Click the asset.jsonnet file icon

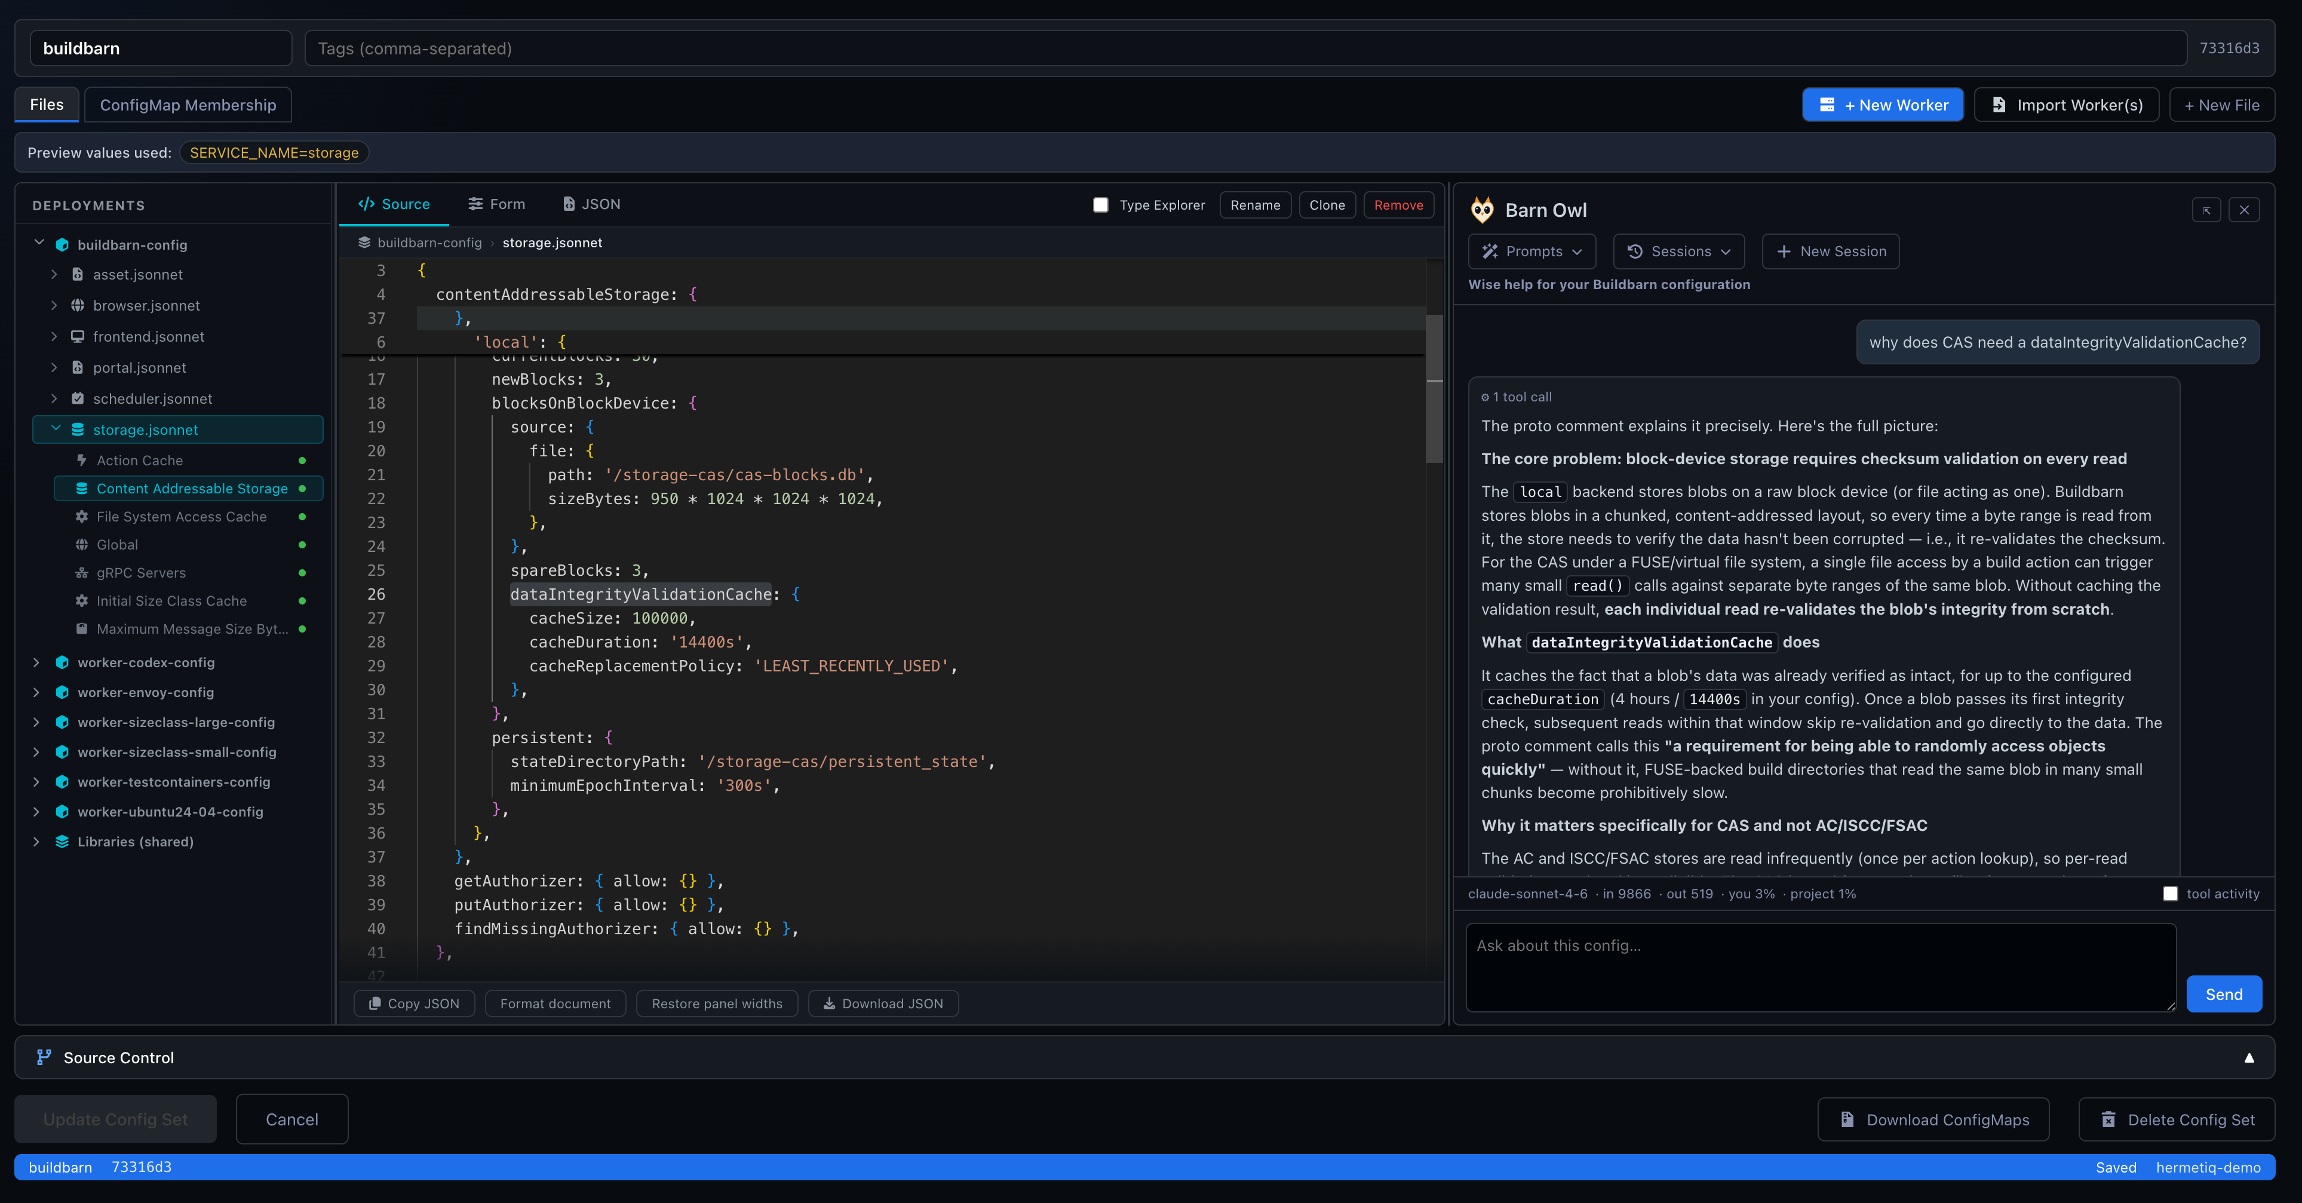(x=78, y=274)
